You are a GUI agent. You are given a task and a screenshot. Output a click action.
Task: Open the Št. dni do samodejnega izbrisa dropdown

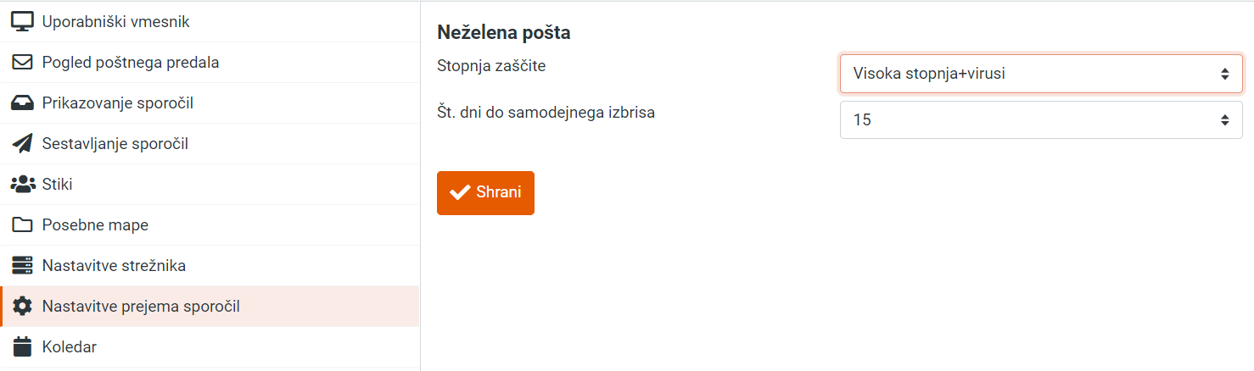1041,120
